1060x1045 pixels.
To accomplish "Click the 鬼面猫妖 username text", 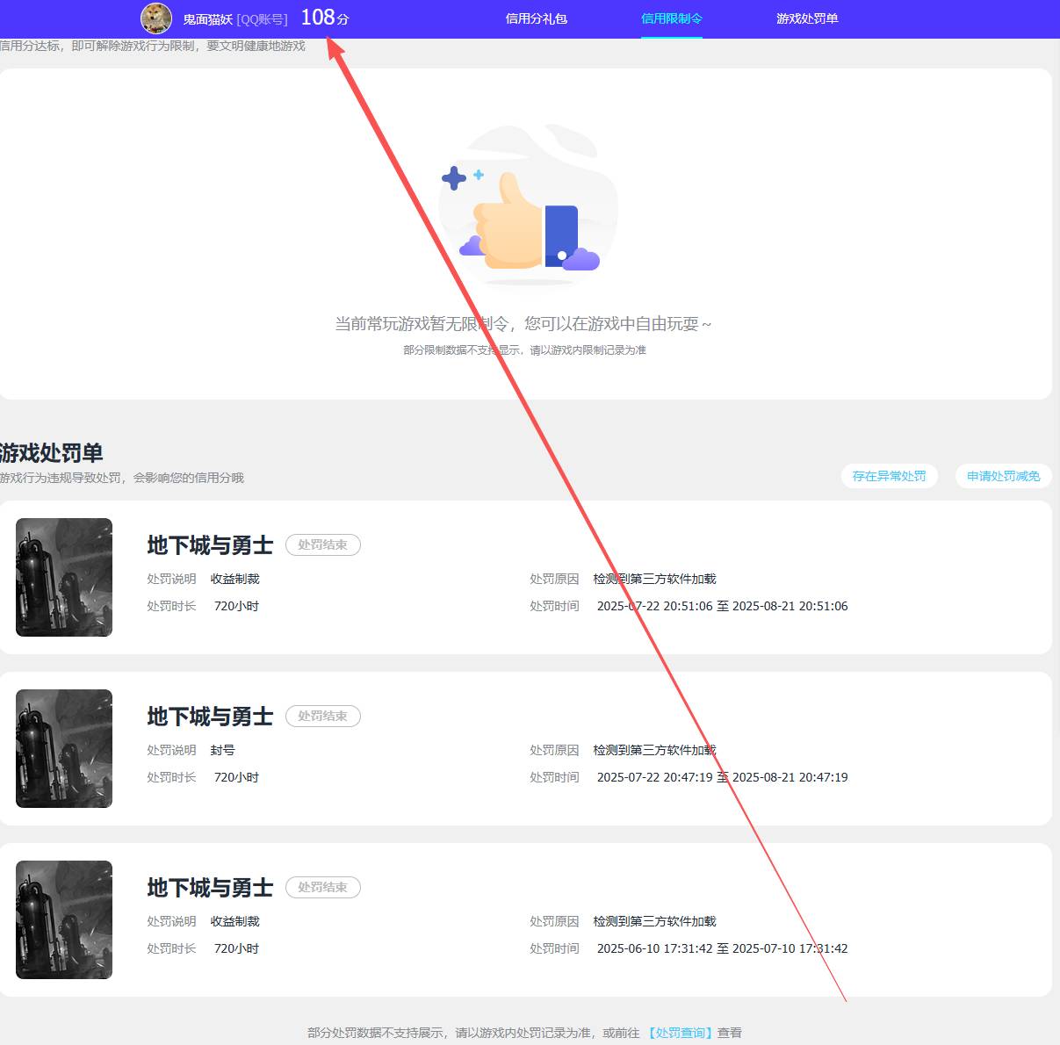I will [x=207, y=19].
